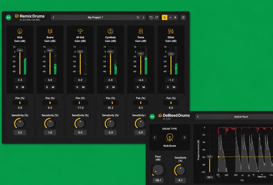Search presets with the magnifier icon
This screenshot has height=185, width=273.
tap(138, 17)
